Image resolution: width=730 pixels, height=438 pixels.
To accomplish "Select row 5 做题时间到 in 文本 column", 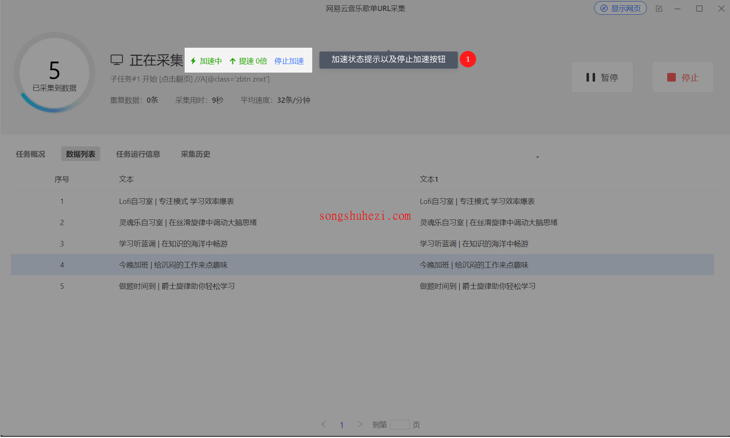I will point(177,286).
